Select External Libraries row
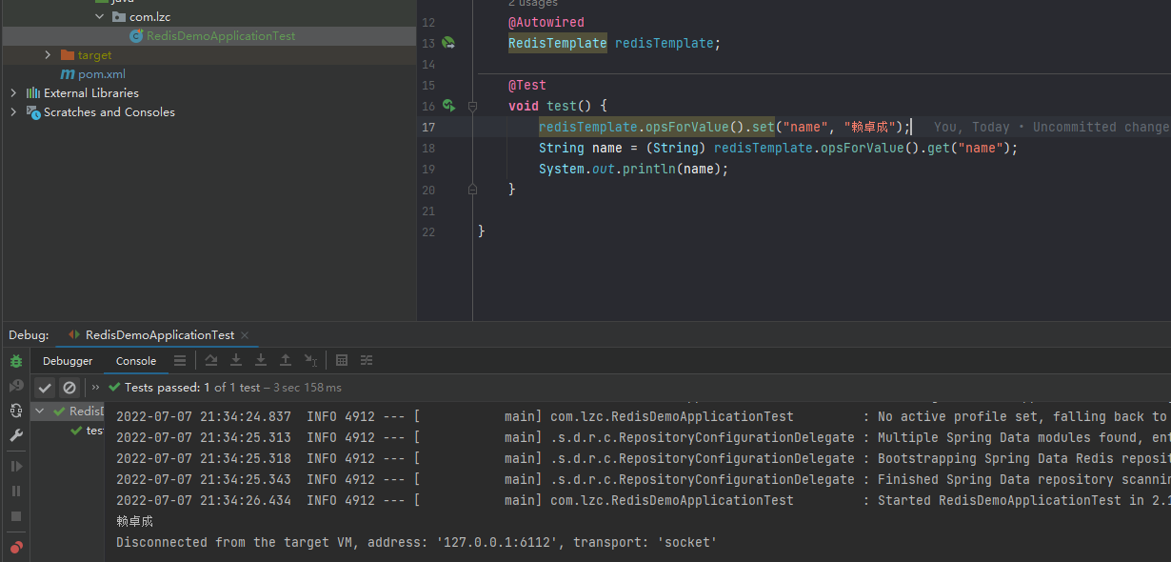 pos(208,93)
